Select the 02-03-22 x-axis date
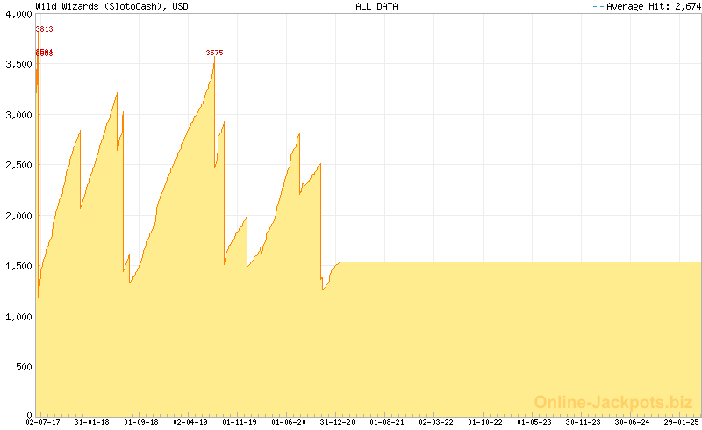This screenshot has height=430, width=702. pyautogui.click(x=436, y=422)
